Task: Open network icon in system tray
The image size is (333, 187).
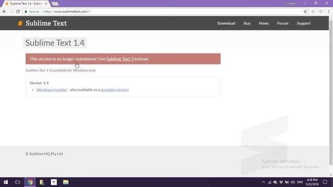Action: 270,182
